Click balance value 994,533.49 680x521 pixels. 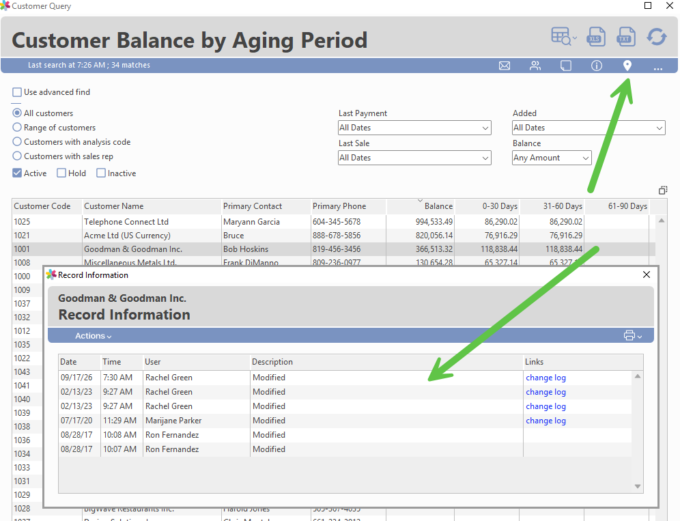pyautogui.click(x=434, y=222)
